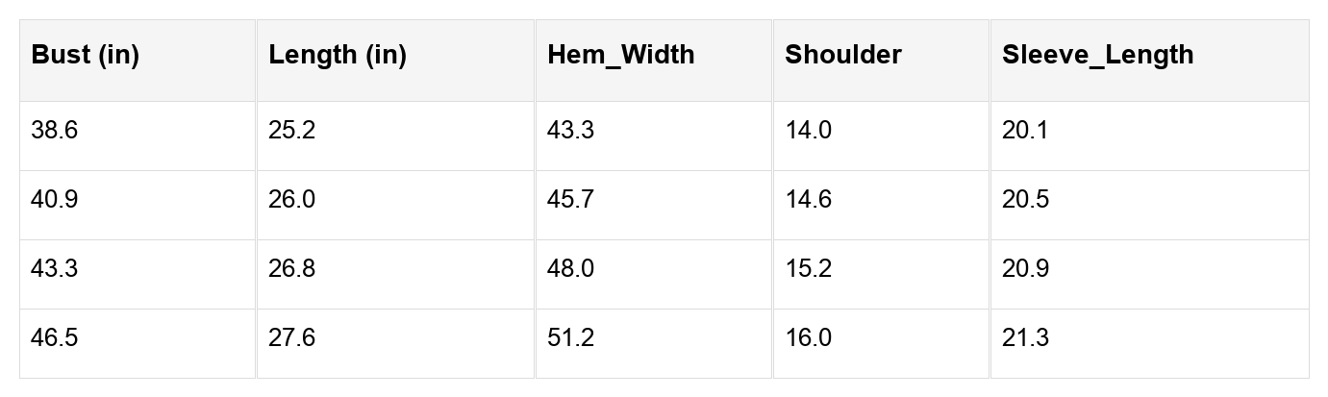
Task: Select sleeve length cell 21.3
Action: (1025, 338)
